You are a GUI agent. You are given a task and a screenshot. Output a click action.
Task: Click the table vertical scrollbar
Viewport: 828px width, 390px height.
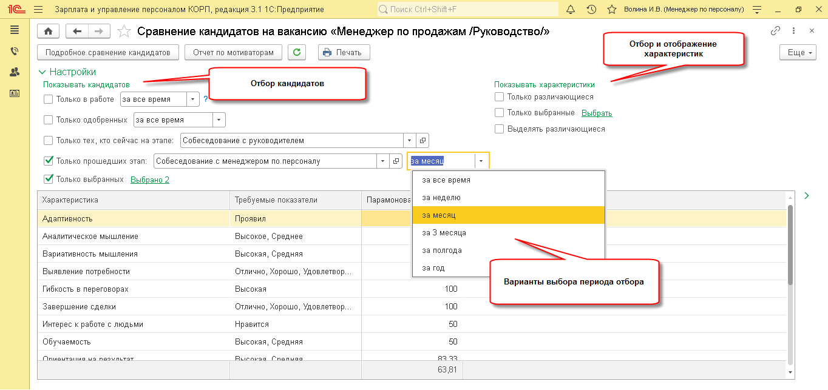pos(790,244)
